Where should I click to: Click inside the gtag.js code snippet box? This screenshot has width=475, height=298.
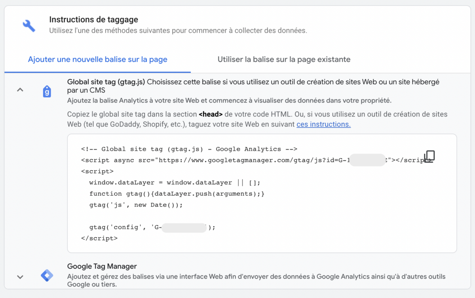coord(261,193)
